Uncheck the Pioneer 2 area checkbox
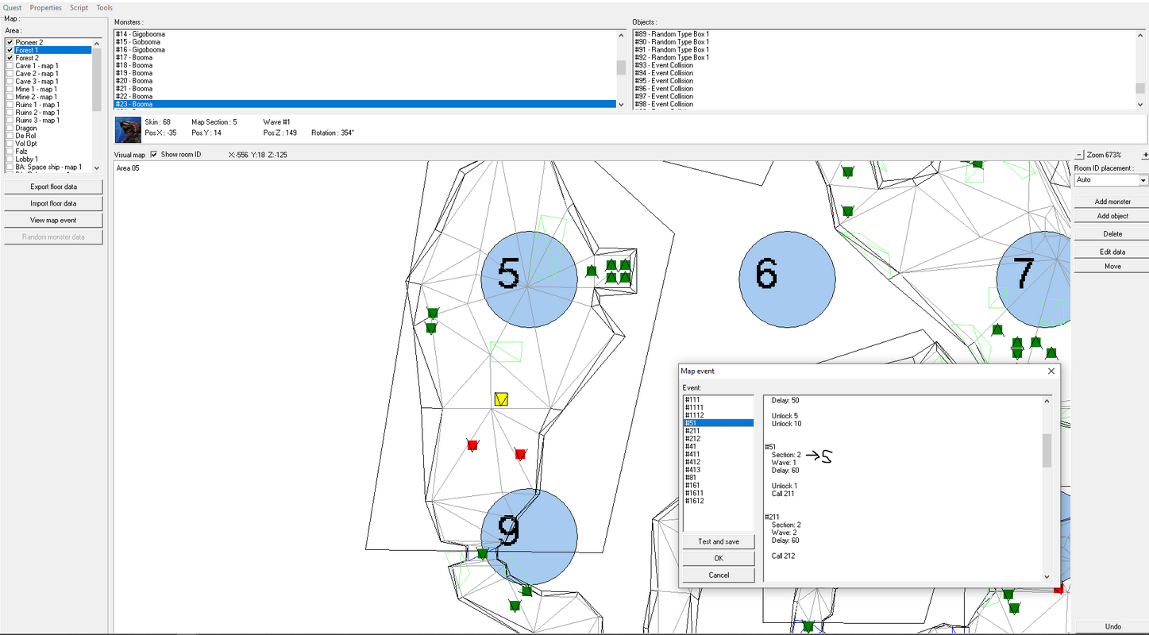Screen dimensions: 1149x635 tap(10, 42)
